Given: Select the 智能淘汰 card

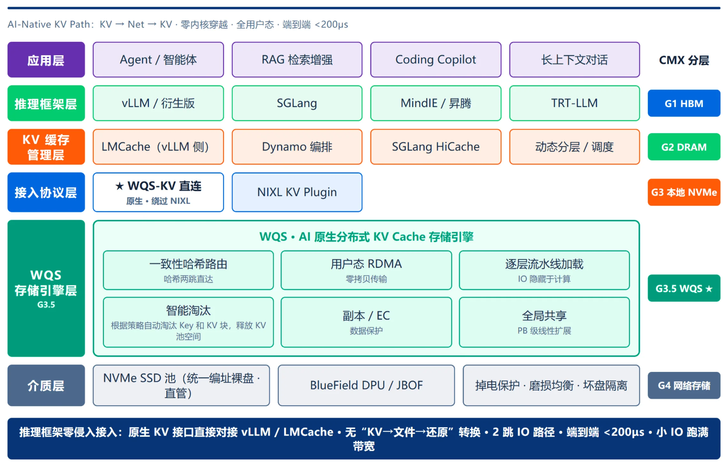Looking at the screenshot, I should (x=188, y=322).
